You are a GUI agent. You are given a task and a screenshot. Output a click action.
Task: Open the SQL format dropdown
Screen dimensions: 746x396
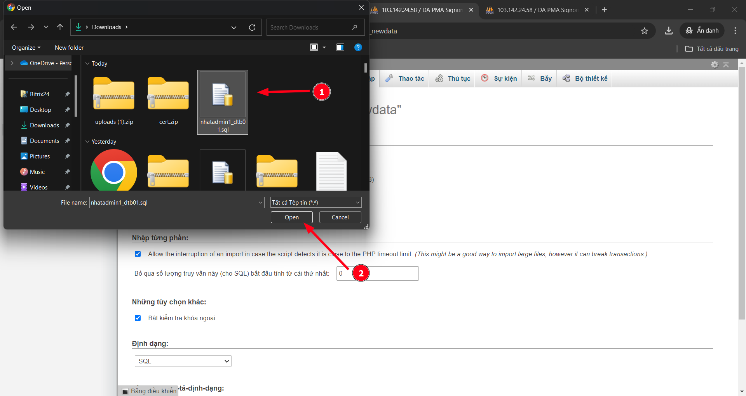[x=183, y=361]
